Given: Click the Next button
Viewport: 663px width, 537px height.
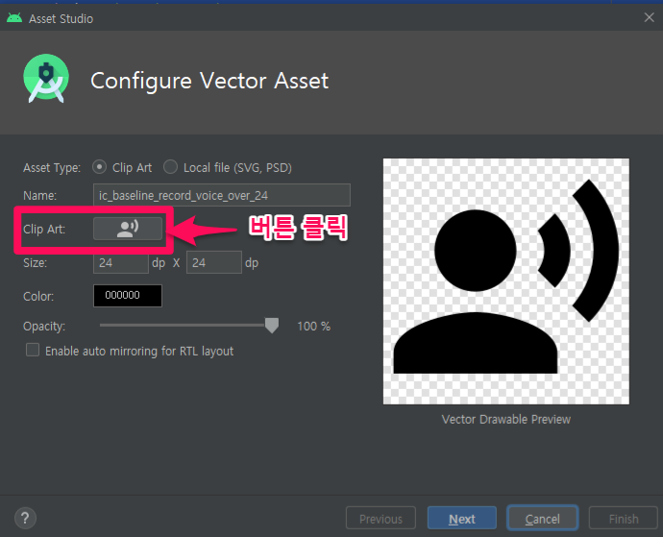Looking at the screenshot, I should 462,518.
